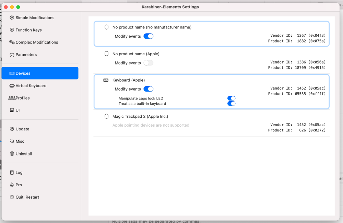This screenshot has height=223, width=343.
Task: Click Product ID 1882 (0x075a) value
Action: [311, 41]
